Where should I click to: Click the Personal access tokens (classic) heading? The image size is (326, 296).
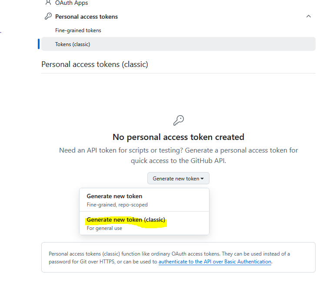pos(95,64)
